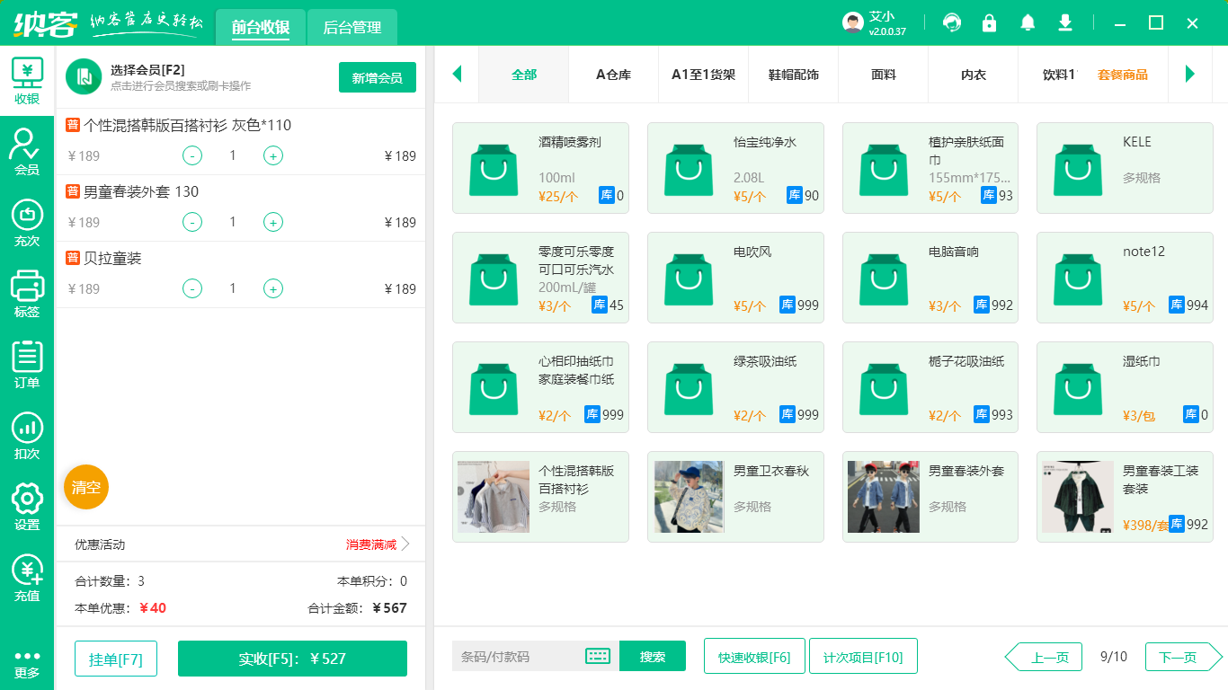The height and width of the screenshot is (690, 1228).
Task: Open the on-screen keyboard icon in search box
Action: pyautogui.click(x=598, y=656)
